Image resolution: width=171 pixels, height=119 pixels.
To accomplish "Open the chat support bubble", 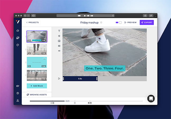I will tap(151, 99).
